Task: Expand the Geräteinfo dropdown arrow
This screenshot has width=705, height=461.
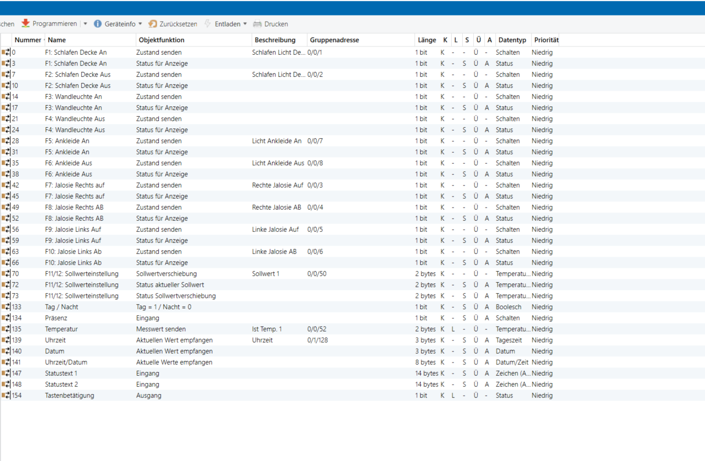Action: tap(140, 24)
